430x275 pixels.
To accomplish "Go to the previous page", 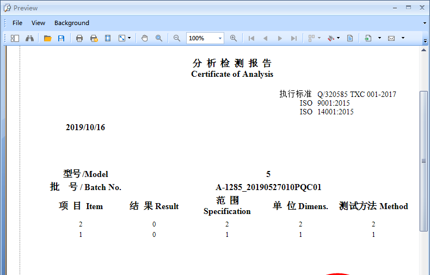I will (x=265, y=38).
